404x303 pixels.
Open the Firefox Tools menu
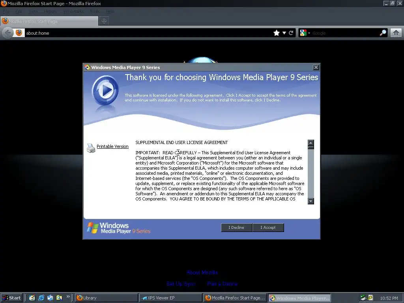tap(95, 11)
